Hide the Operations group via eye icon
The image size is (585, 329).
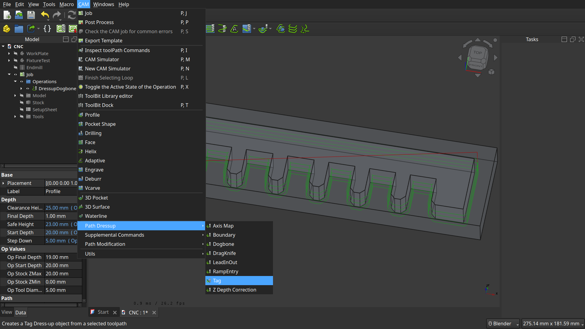point(22,81)
